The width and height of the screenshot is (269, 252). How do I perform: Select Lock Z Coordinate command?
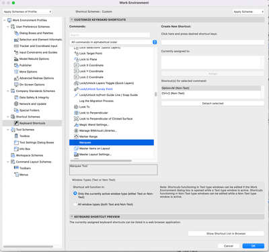(x=91, y=77)
